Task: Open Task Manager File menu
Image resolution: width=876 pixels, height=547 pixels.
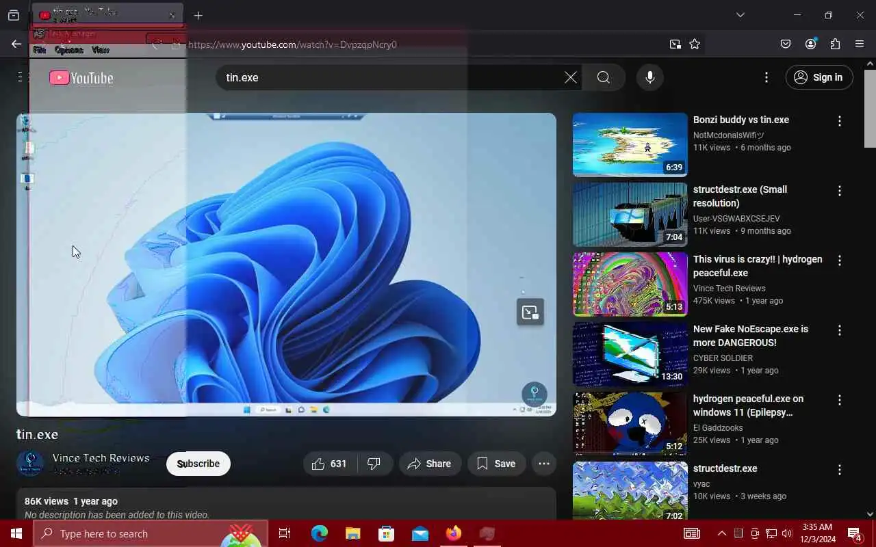Action: click(40, 50)
